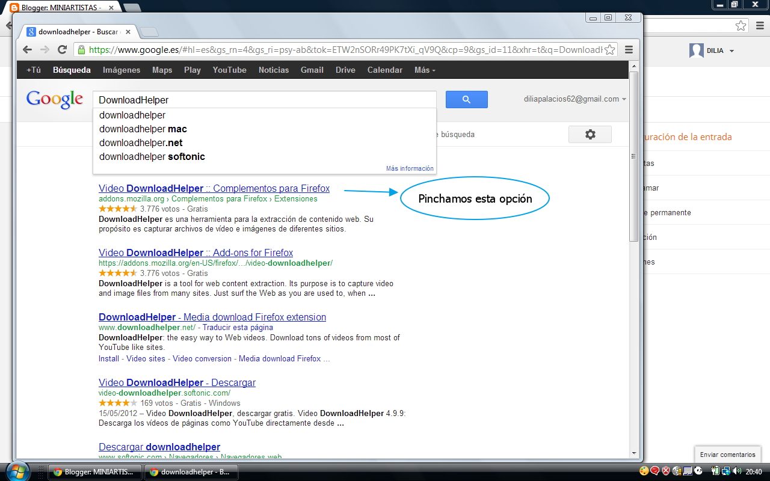Click the paint palette tray icon
The width and height of the screenshot is (770, 481).
644,471
